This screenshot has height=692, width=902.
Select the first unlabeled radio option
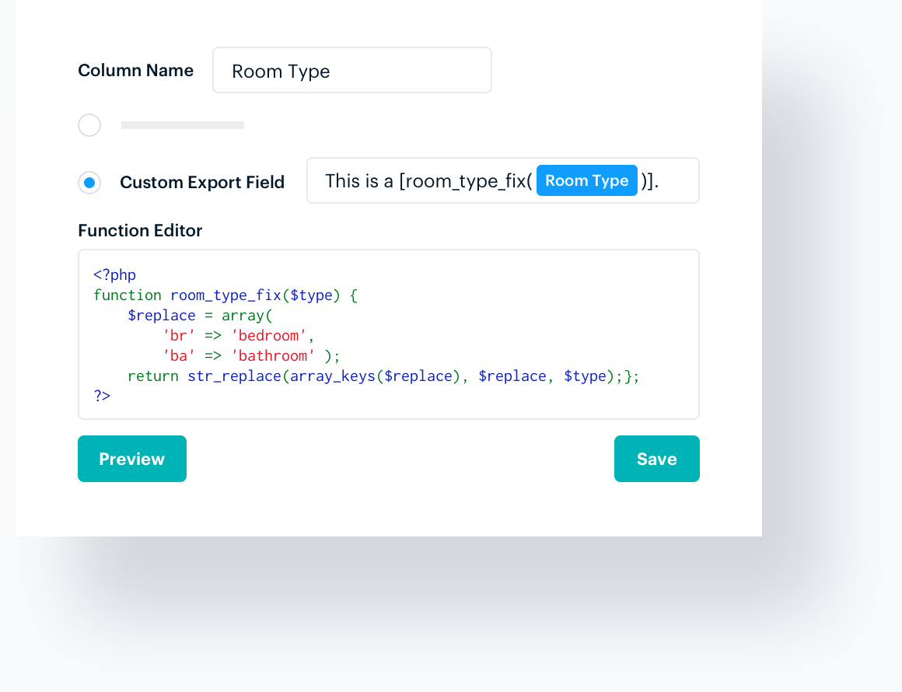[x=89, y=124]
